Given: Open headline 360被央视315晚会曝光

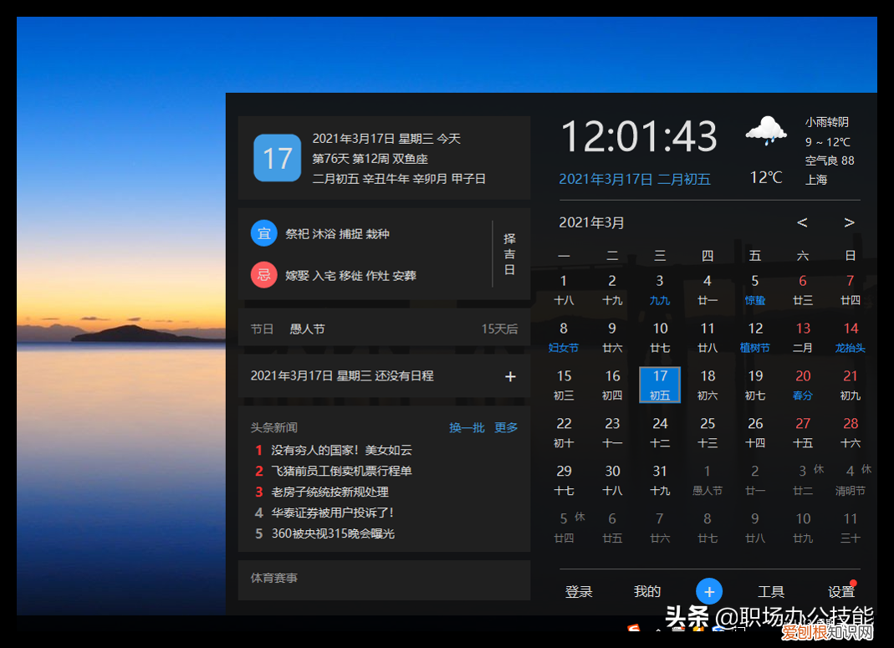Looking at the screenshot, I should (332, 533).
